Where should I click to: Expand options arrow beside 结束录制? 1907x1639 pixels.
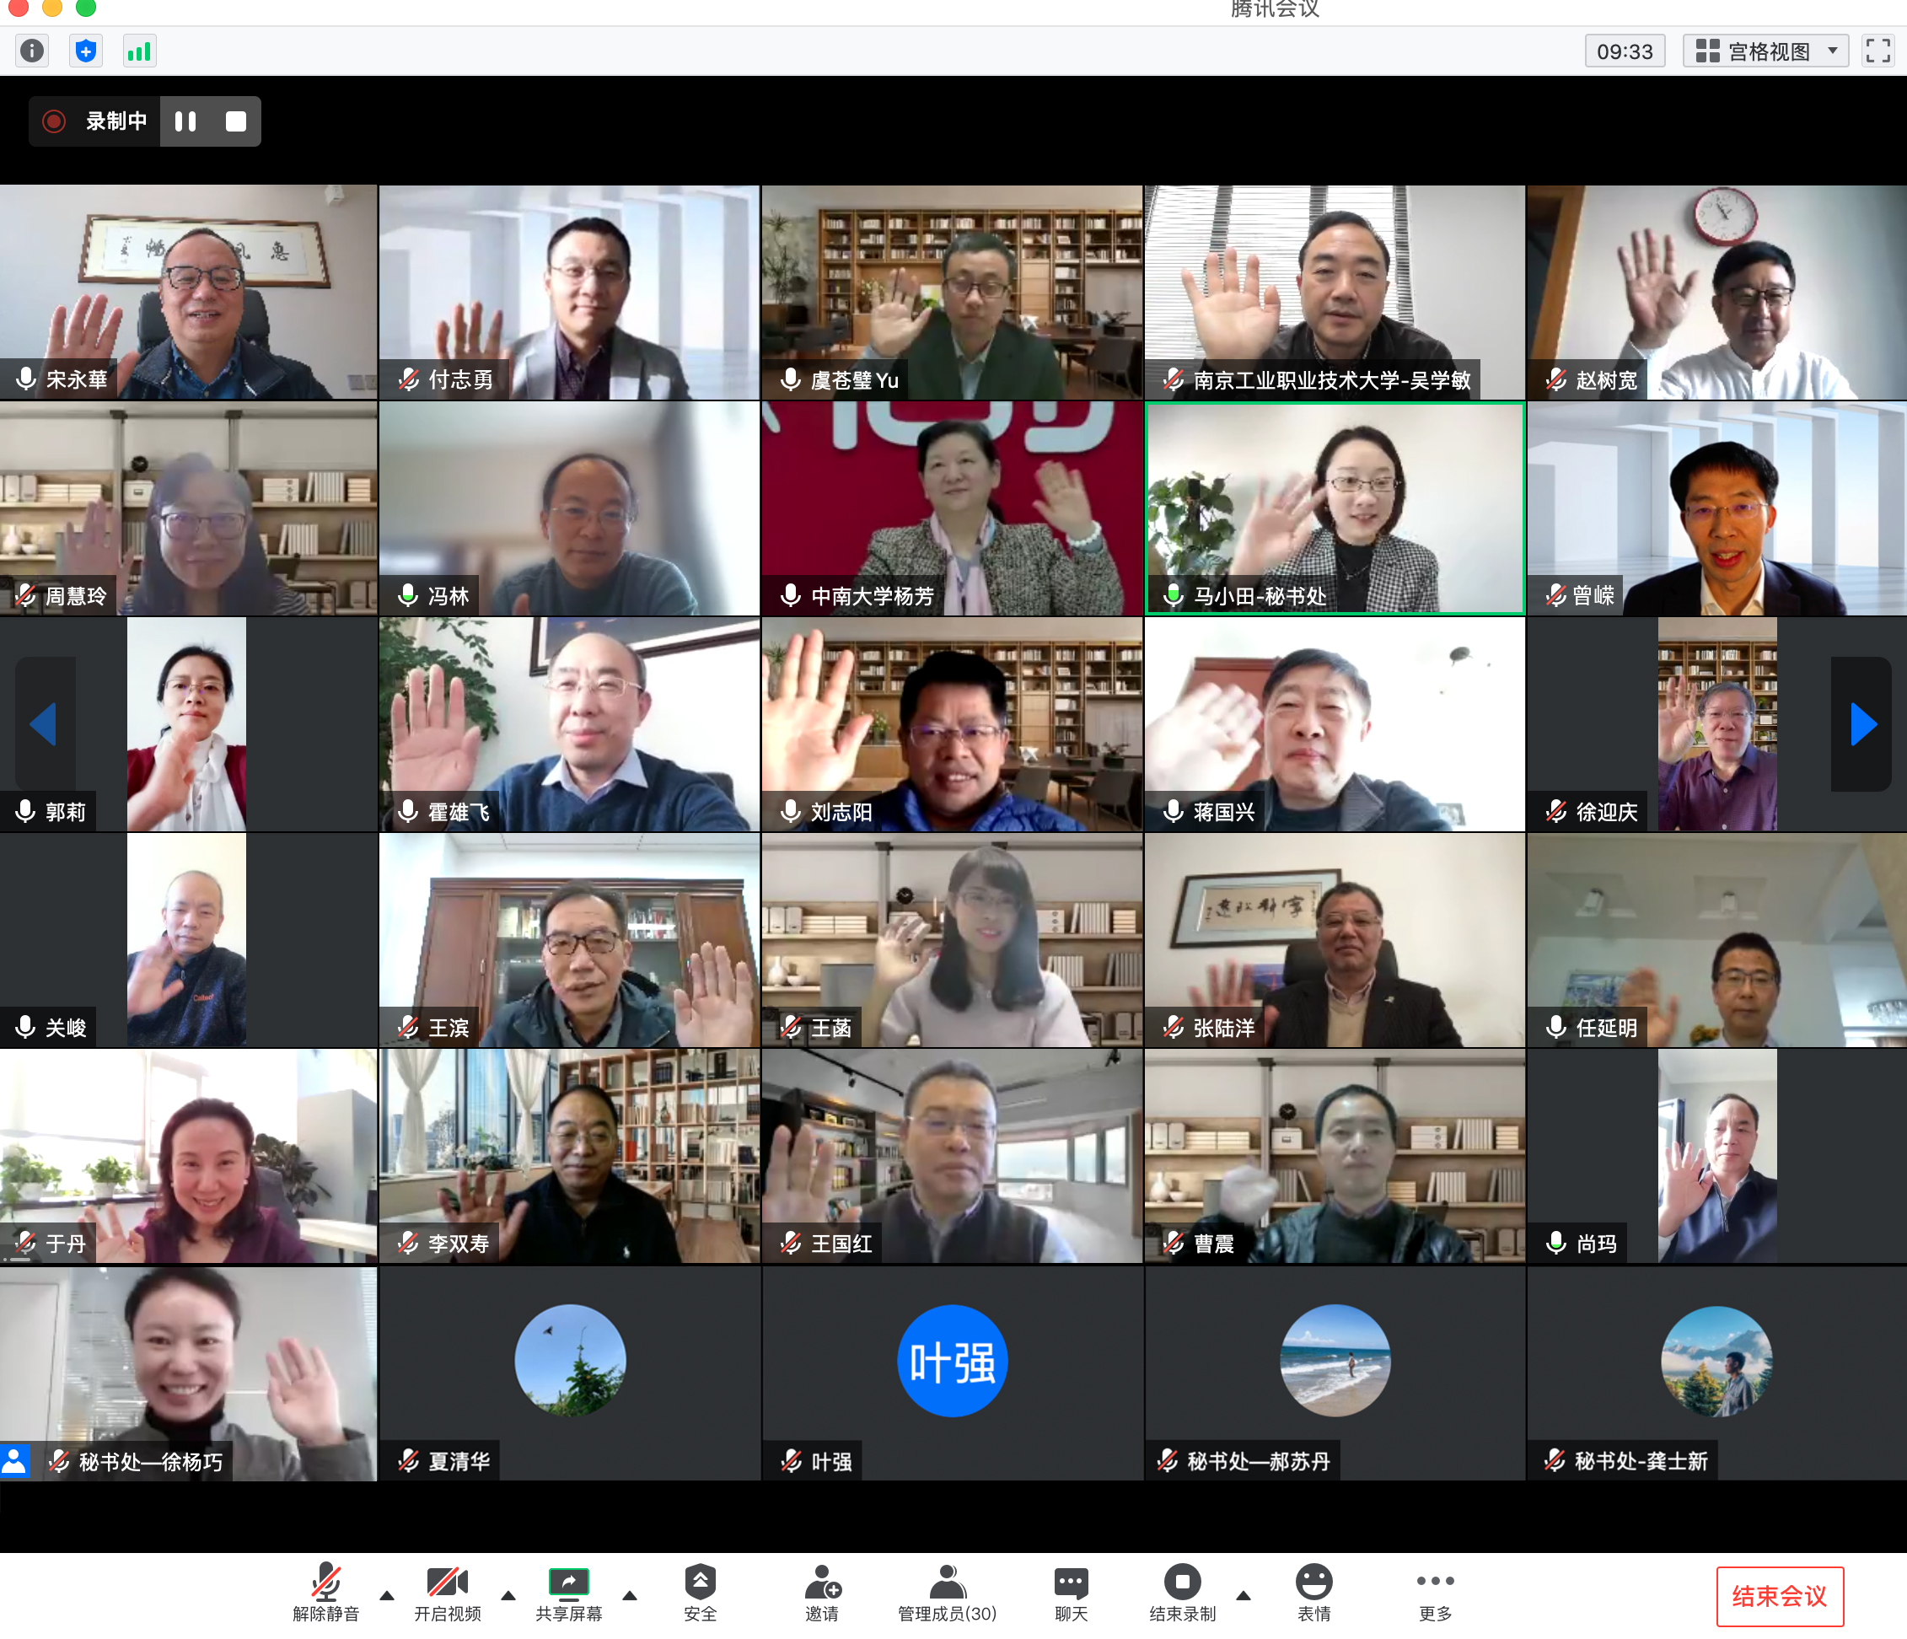[x=1244, y=1596]
